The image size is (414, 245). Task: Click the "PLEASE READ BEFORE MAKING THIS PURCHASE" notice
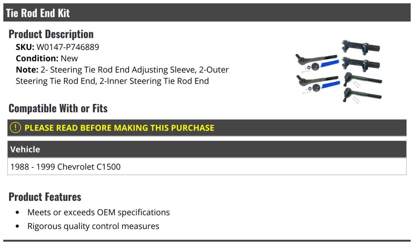pos(119,128)
